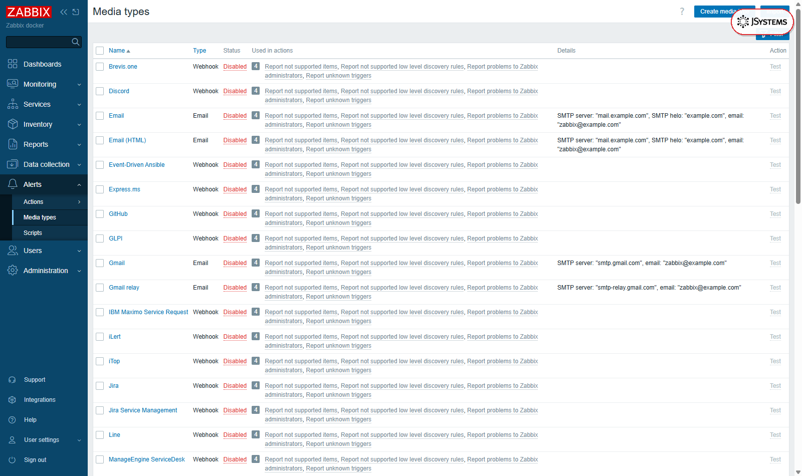Click Gmail relay SMTP server details text
Image resolution: width=802 pixels, height=476 pixels.
pos(649,288)
